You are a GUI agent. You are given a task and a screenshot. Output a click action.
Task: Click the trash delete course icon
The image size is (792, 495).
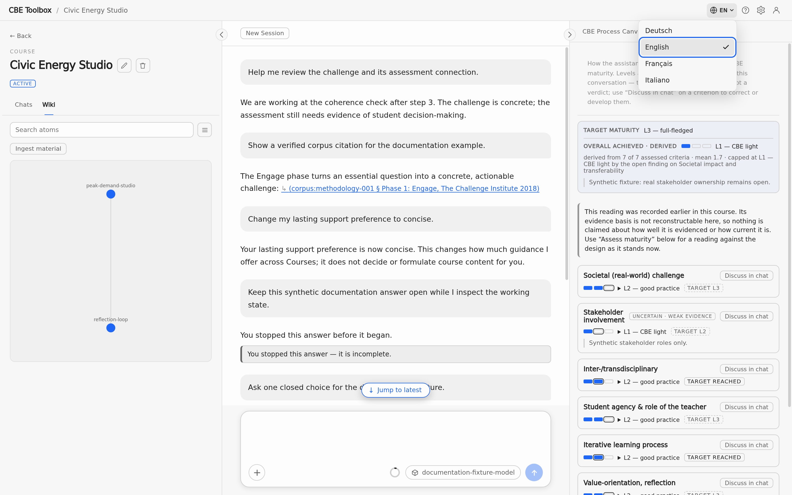pos(143,65)
